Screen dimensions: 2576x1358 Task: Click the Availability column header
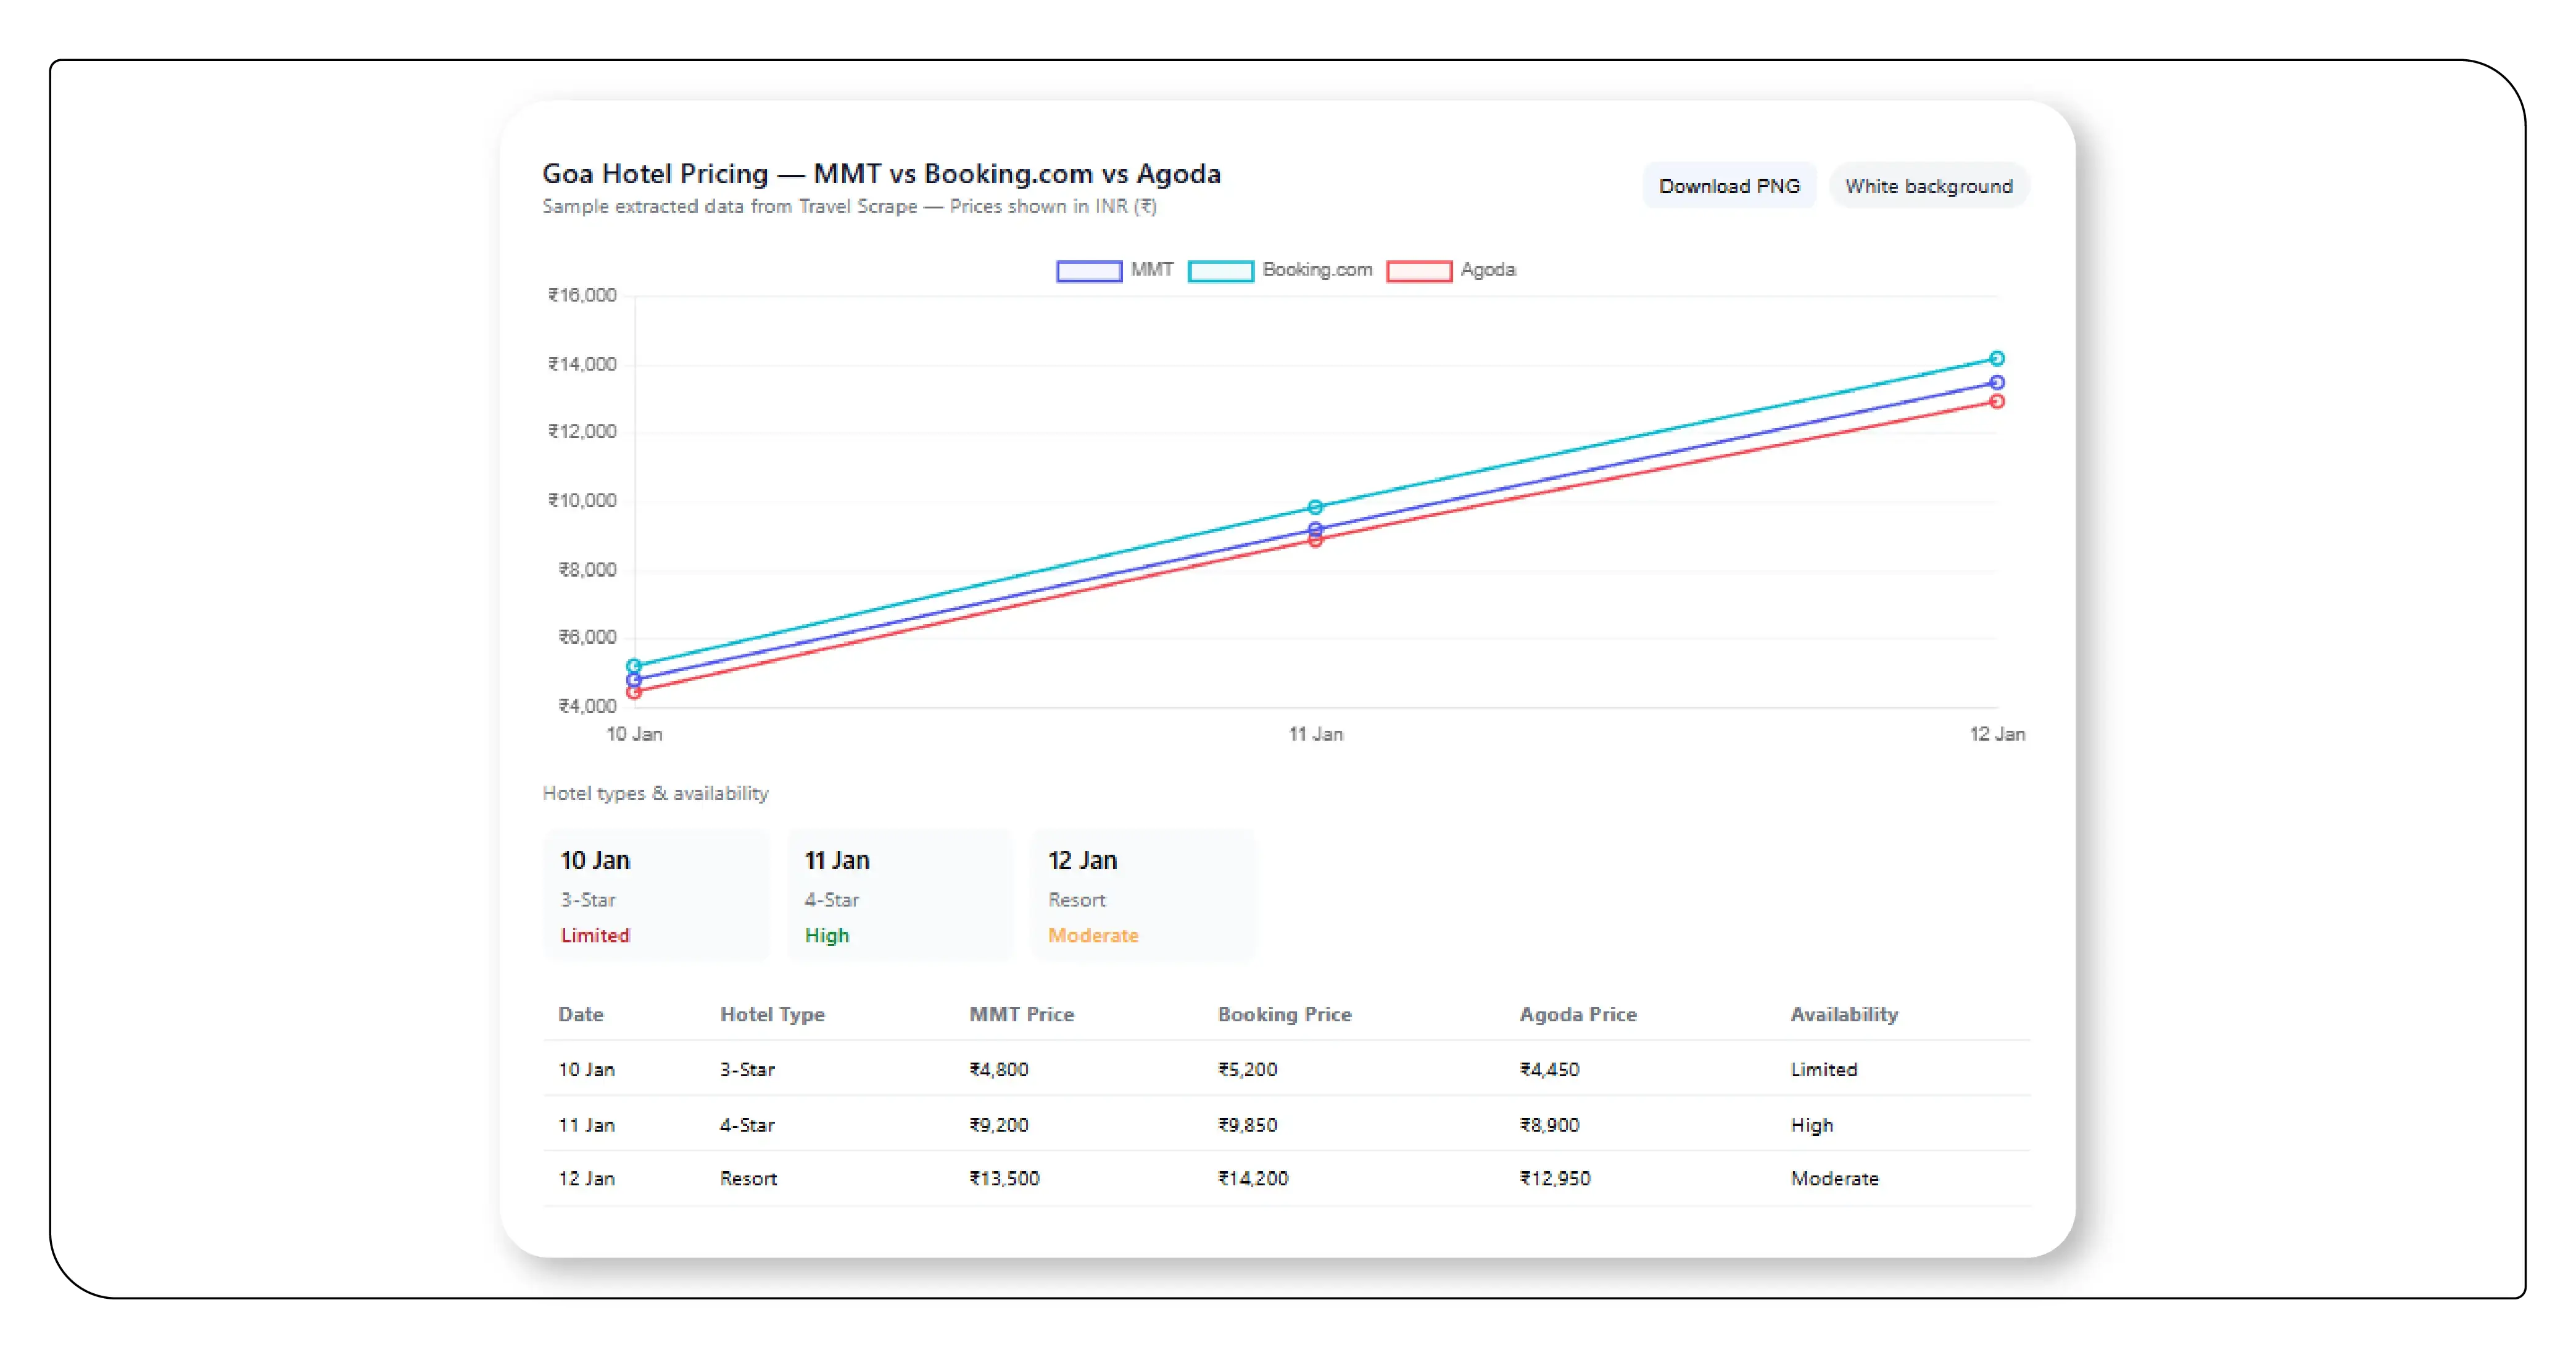(1843, 1013)
